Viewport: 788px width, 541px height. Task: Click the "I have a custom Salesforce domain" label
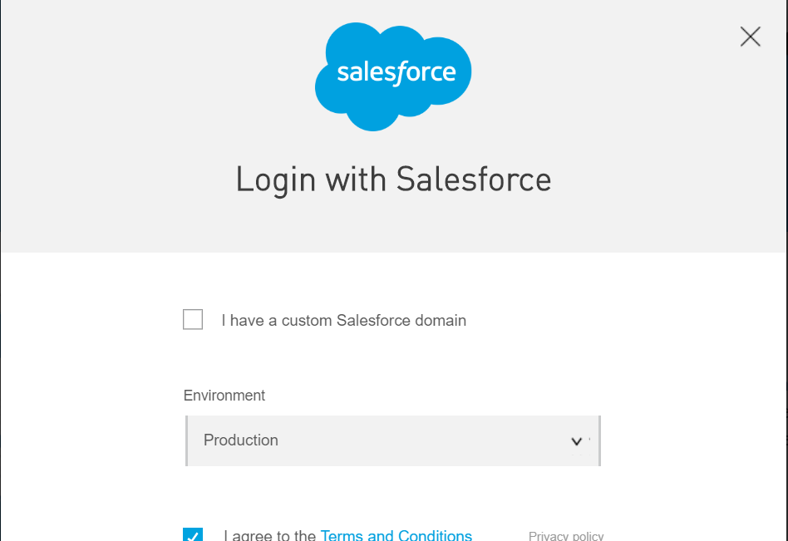pos(343,320)
